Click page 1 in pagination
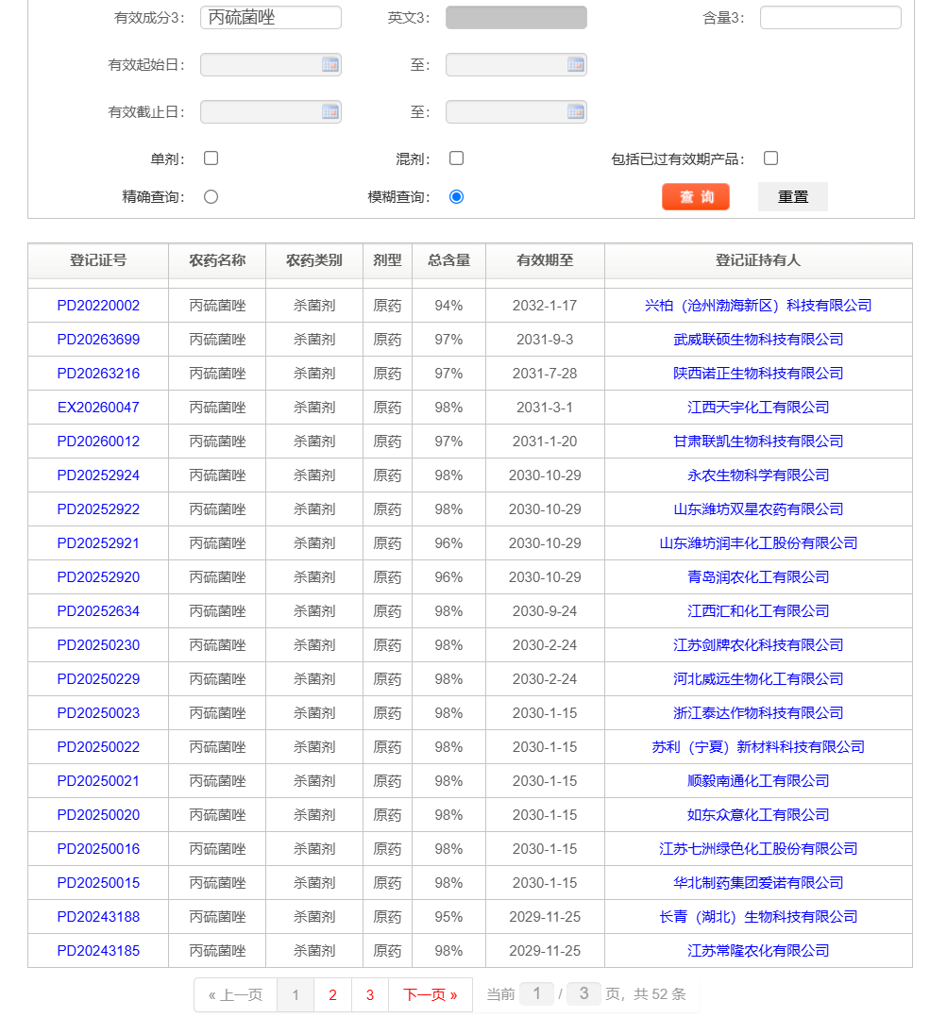This screenshot has height=1017, width=947. 296,995
